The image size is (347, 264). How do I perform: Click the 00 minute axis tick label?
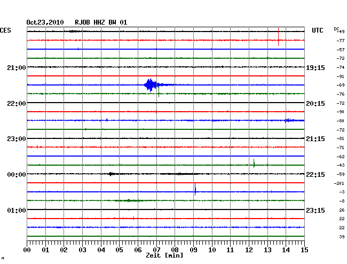pos(27,250)
